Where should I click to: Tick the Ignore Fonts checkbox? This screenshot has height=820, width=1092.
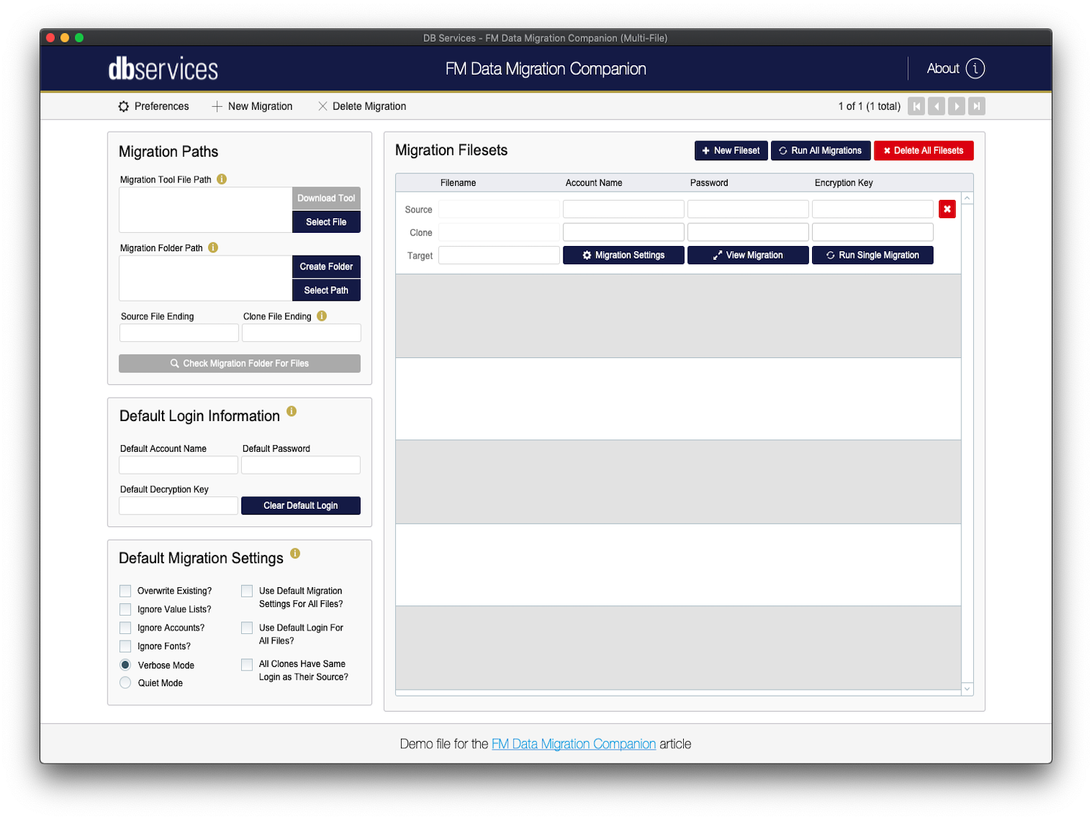[125, 646]
